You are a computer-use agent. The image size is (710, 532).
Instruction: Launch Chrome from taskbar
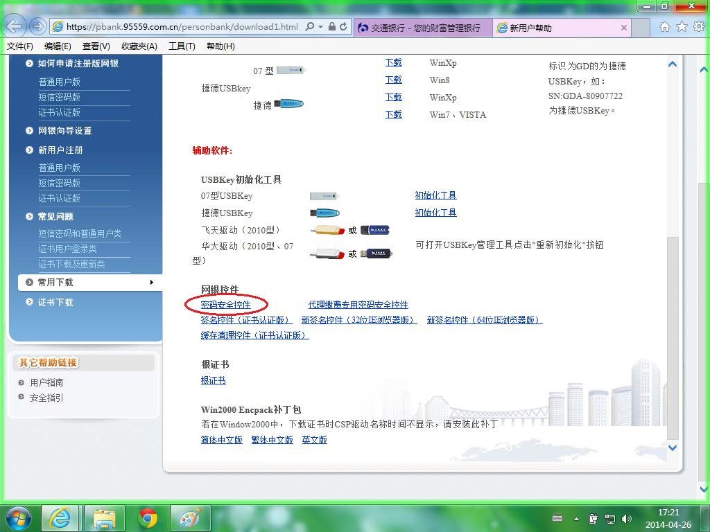(148, 517)
